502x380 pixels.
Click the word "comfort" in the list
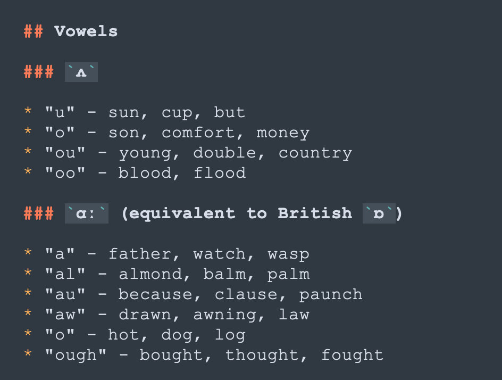[198, 133]
